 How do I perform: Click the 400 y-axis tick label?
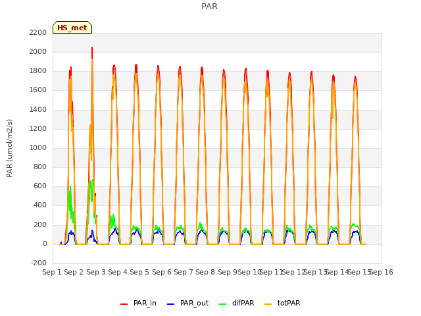[40, 205]
